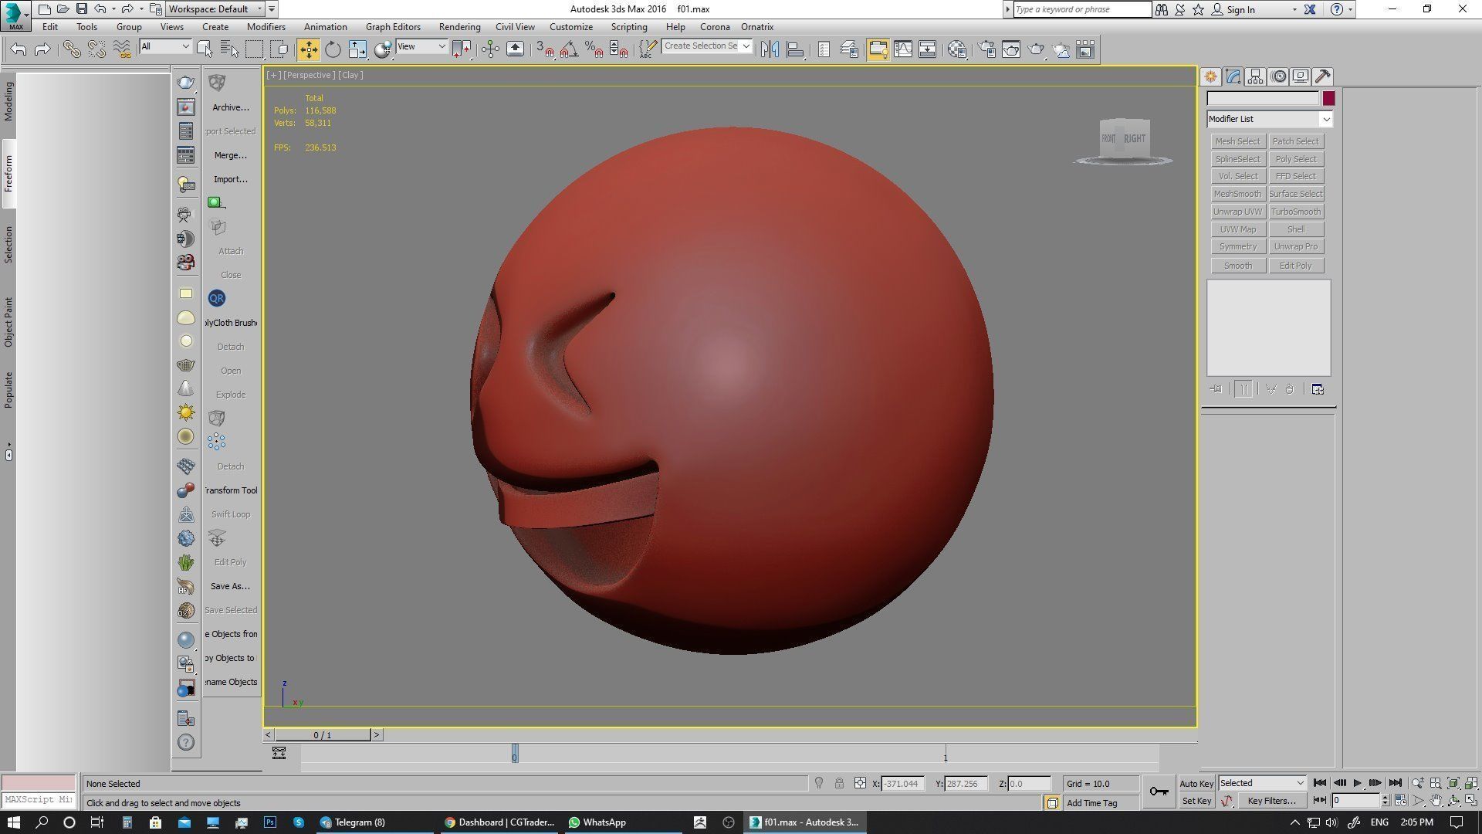The image size is (1482, 834).
Task: Activate the Select and Link tool
Action: click(72, 49)
